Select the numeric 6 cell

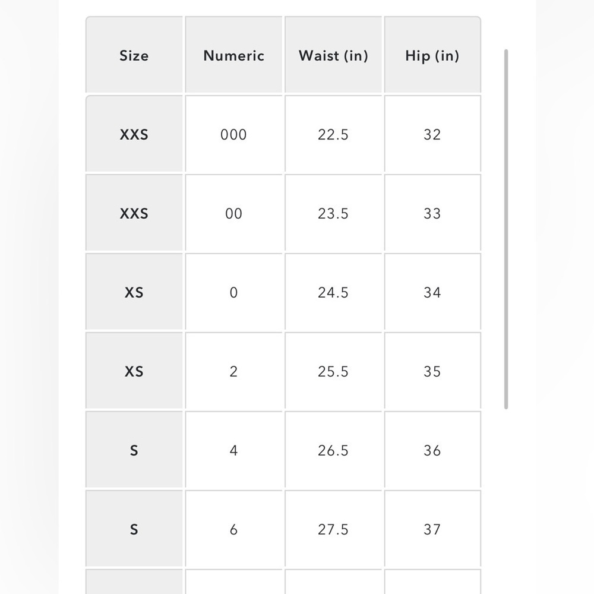click(x=233, y=529)
